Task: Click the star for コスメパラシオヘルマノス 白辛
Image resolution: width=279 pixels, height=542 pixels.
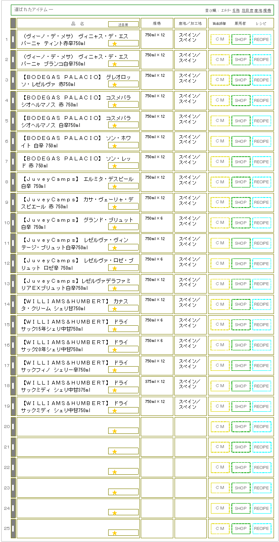Action: coord(114,125)
